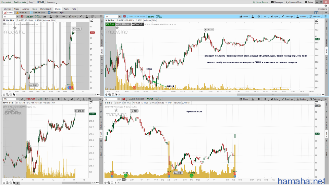Toggle the DB sidebar tab of SPY chart

pyautogui.click(x=101, y=141)
